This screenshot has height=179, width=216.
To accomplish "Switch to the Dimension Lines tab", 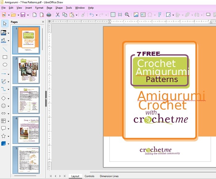I will point(109,176).
